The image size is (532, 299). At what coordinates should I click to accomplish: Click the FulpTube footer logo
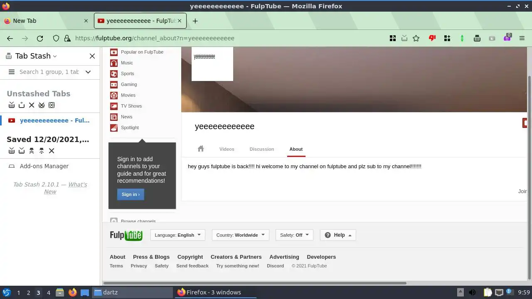tap(126, 235)
